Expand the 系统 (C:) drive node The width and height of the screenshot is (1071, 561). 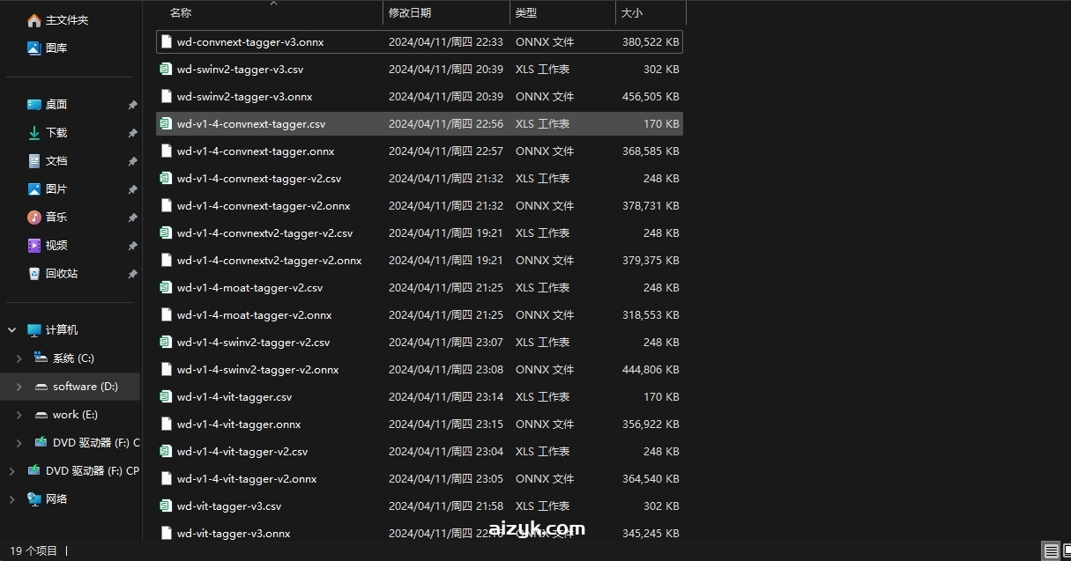19,358
